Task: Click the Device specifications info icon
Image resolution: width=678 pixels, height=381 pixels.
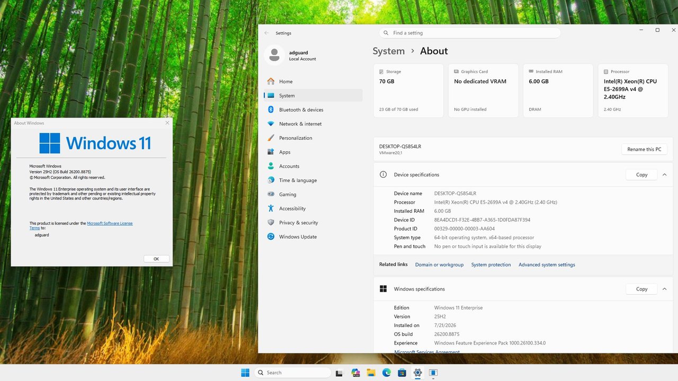Action: 383,175
